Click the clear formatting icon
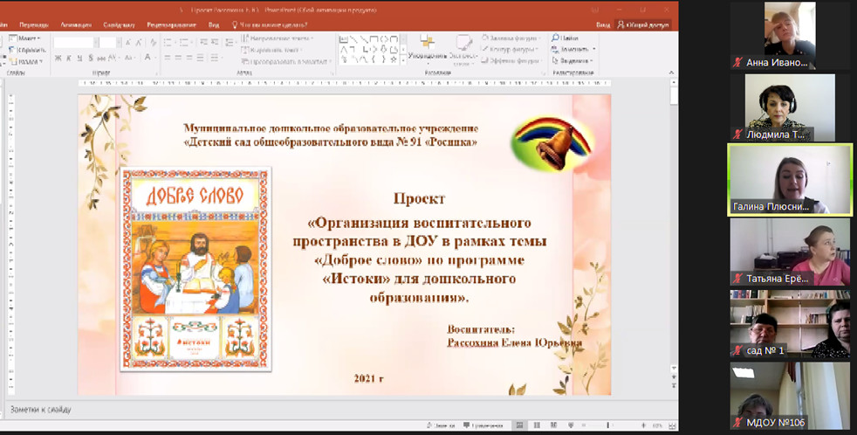 153,42
